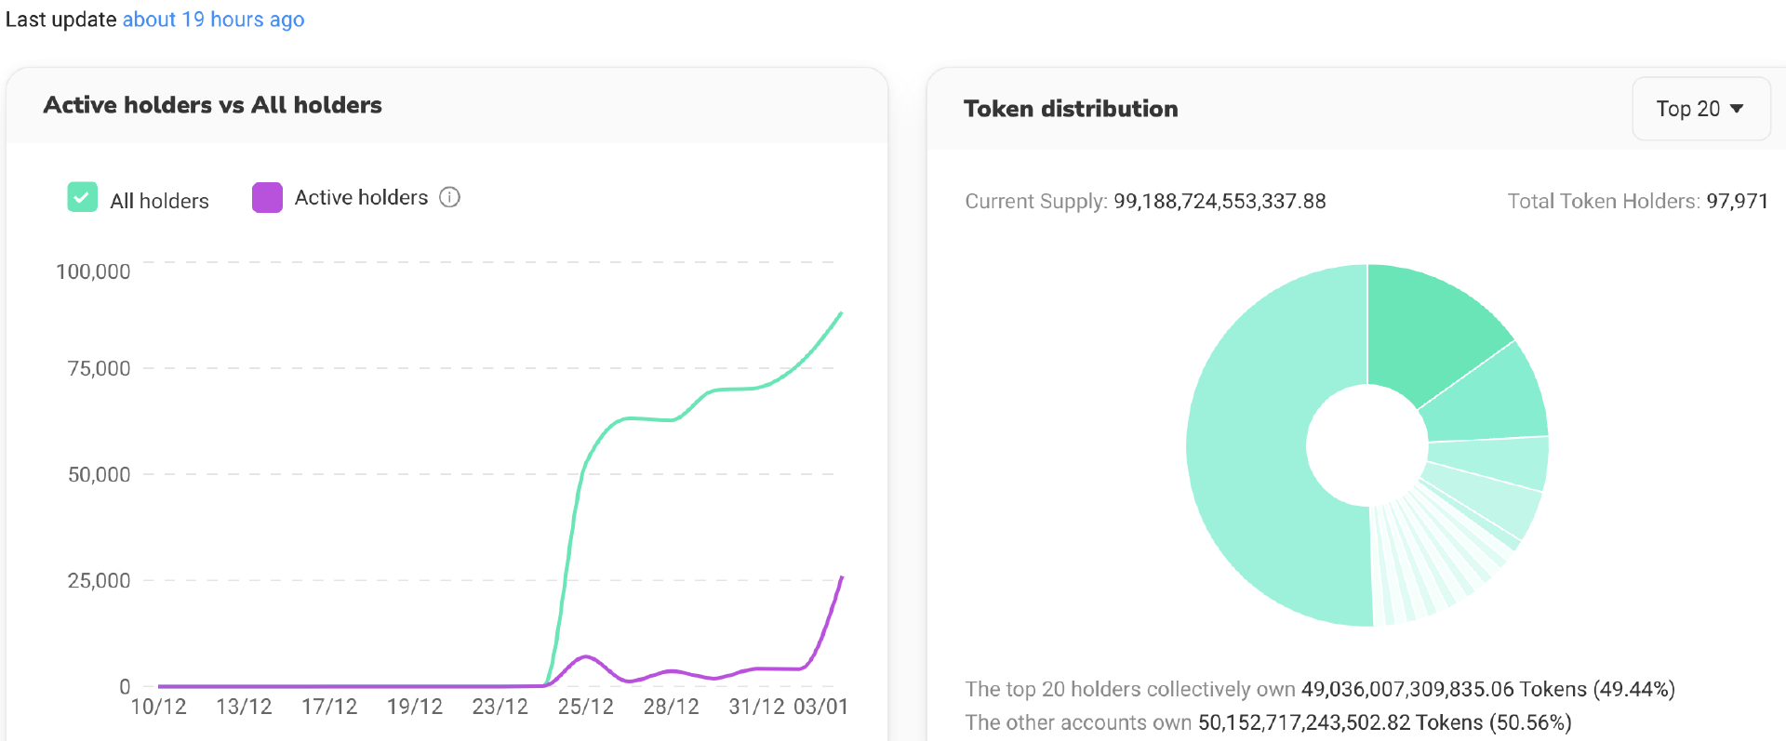Click the 'Last update' label text
1786x741 pixels.
pyautogui.click(x=61, y=20)
